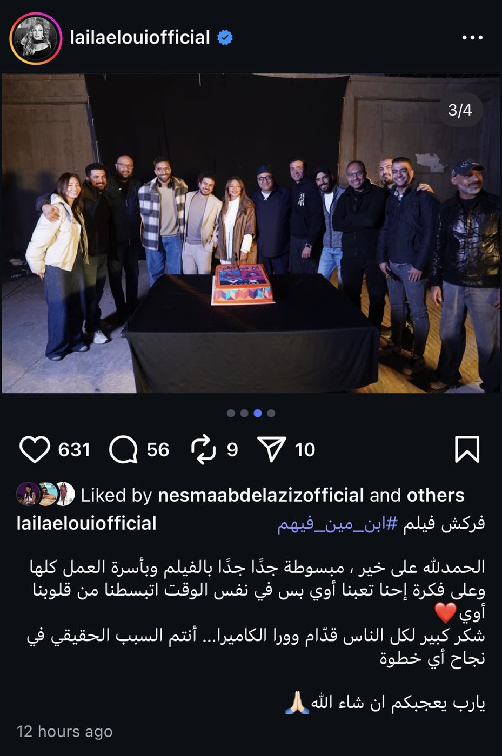This screenshot has height=756, width=502.
Task: Share post with paper plane icon
Action: pyautogui.click(x=271, y=449)
